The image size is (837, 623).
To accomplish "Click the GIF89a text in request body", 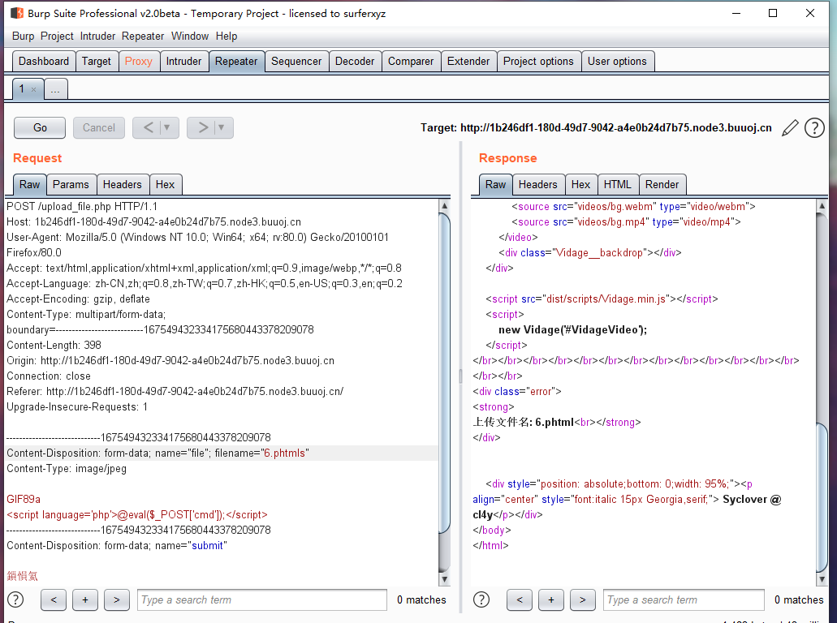I will tap(24, 499).
